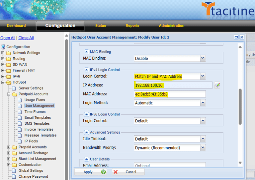Click the Network Settings folder icon
This screenshot has width=255, height=180.
8,53
